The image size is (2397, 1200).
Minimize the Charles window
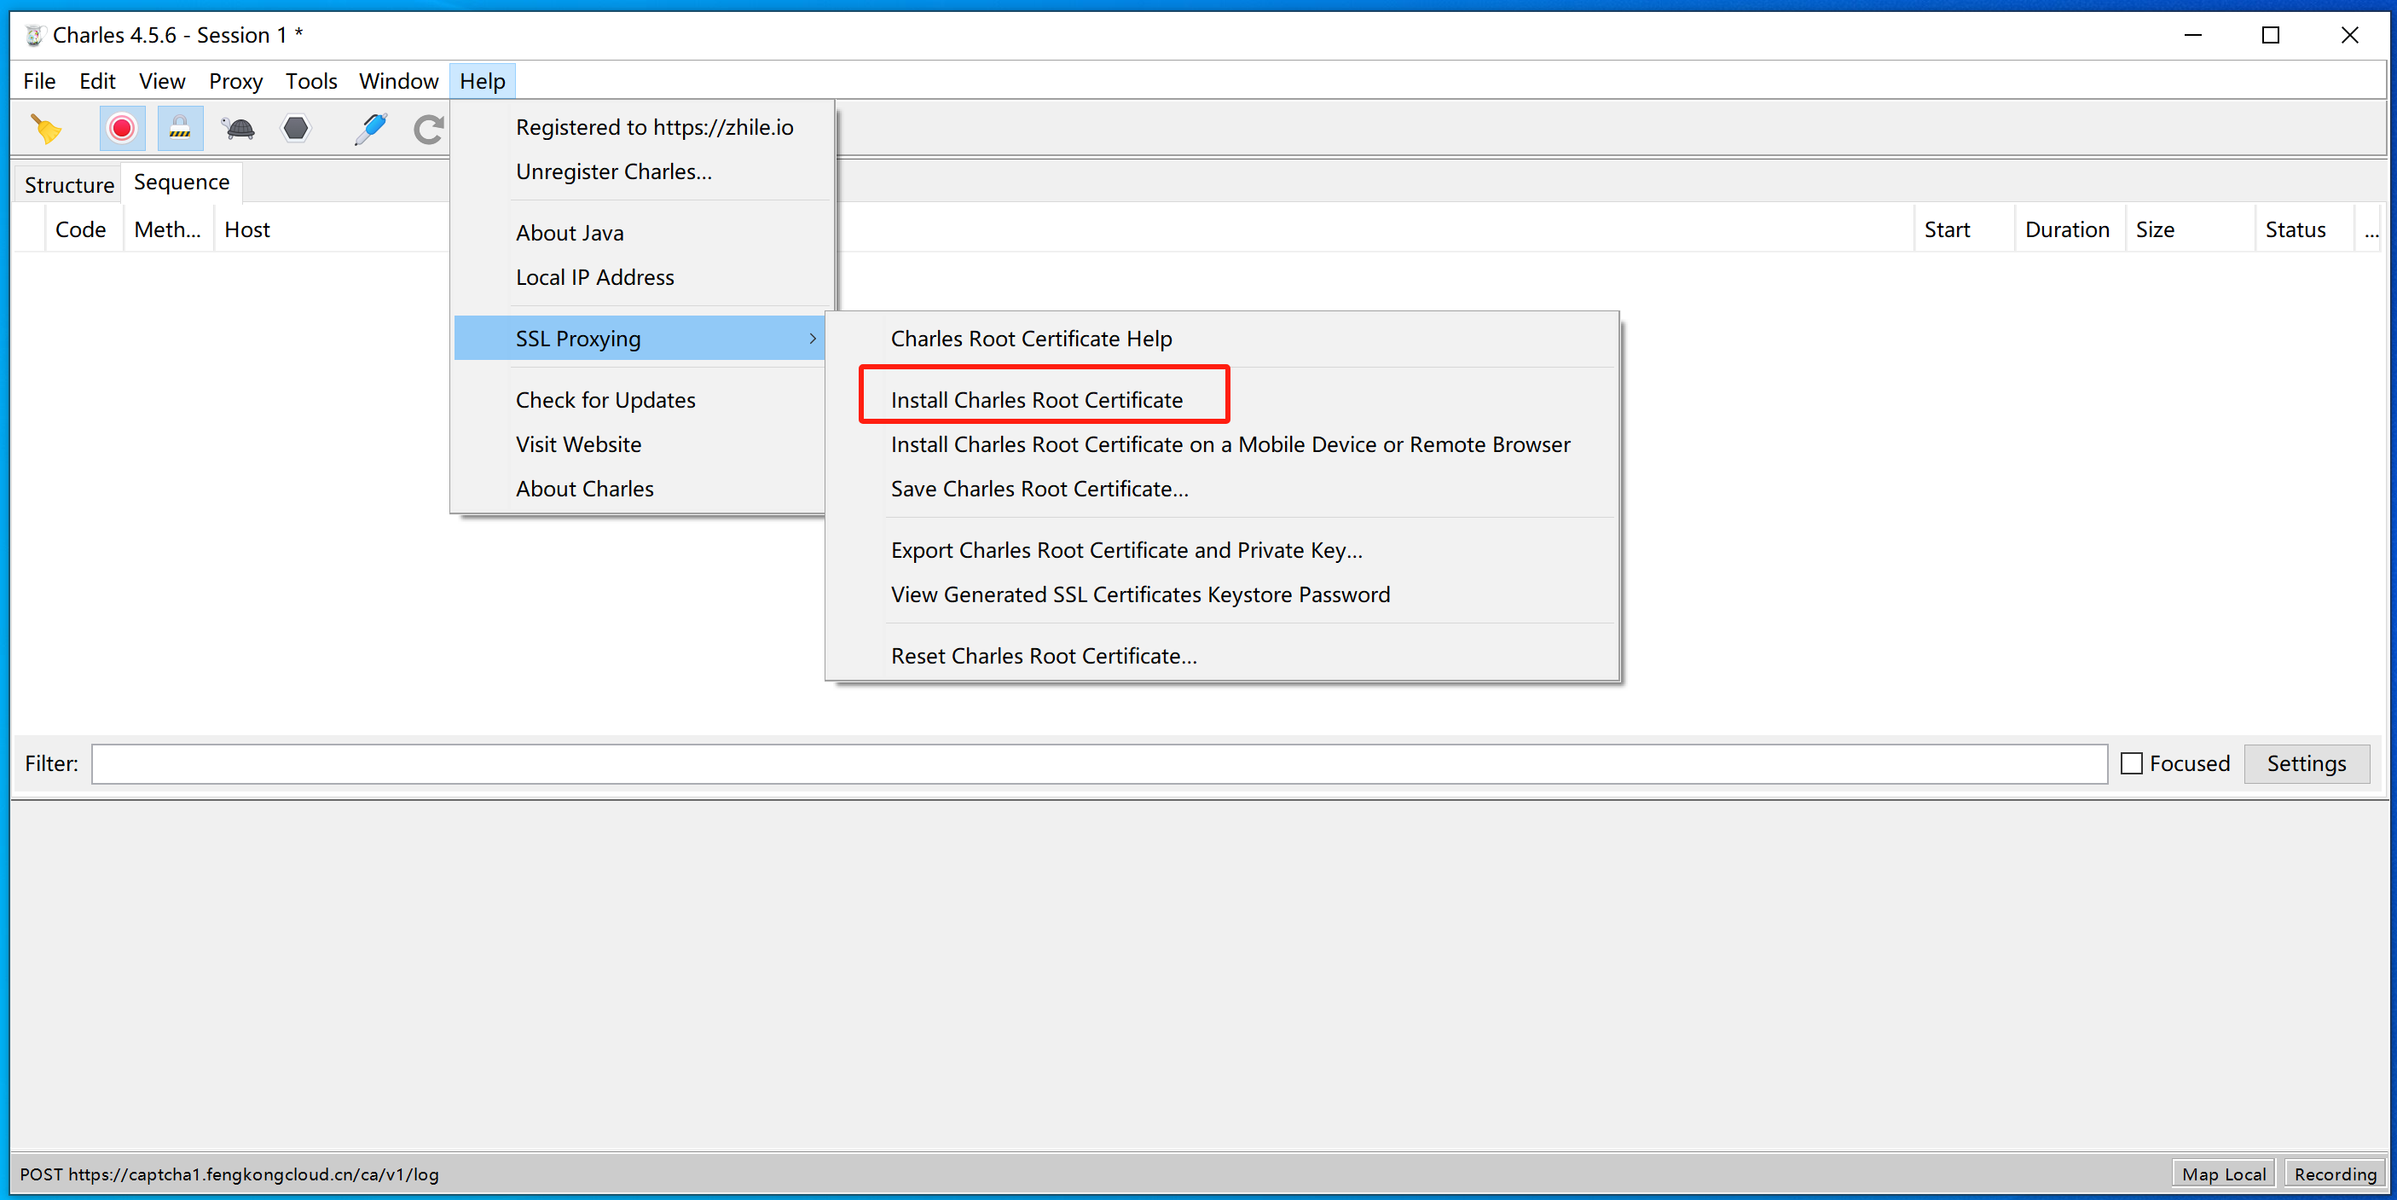(x=2193, y=35)
